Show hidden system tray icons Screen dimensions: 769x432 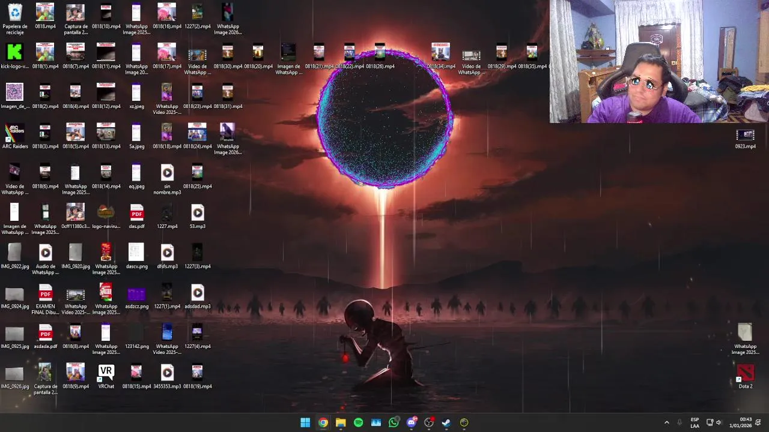(666, 422)
